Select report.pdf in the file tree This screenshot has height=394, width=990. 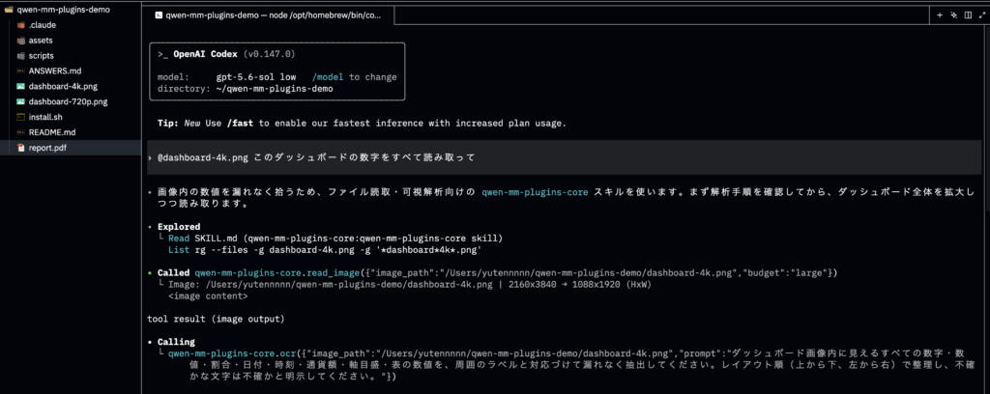[71, 148]
